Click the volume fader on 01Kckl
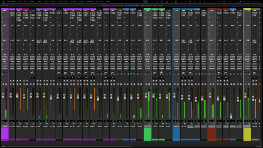Image resolution: width=263 pixels, height=148 pixels. pyautogui.click(x=11, y=96)
